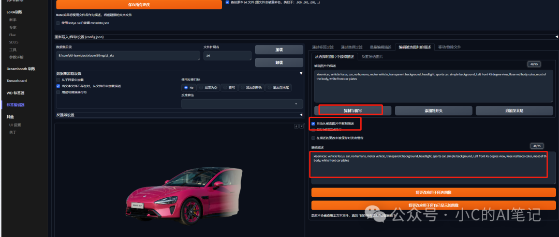Click the 加载 button
559x237 pixels.
pos(279,50)
